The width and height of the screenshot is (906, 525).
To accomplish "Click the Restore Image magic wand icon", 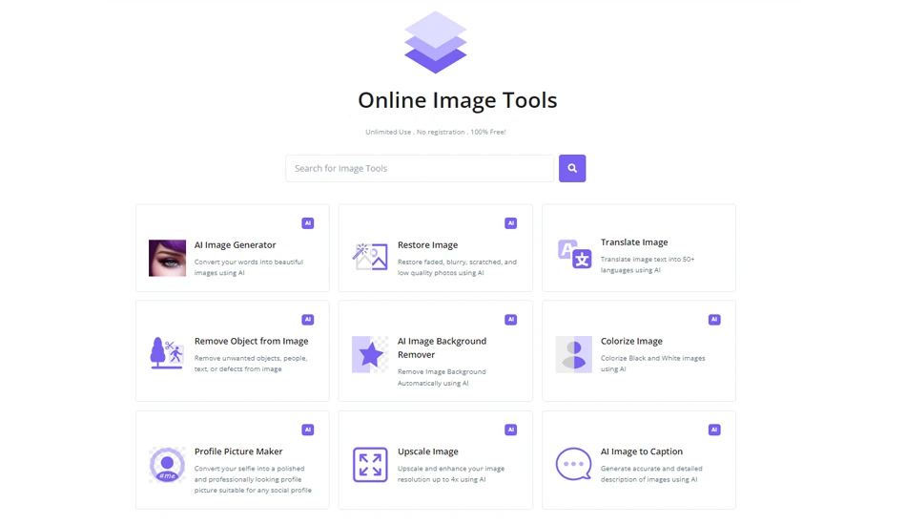I will tap(370, 257).
